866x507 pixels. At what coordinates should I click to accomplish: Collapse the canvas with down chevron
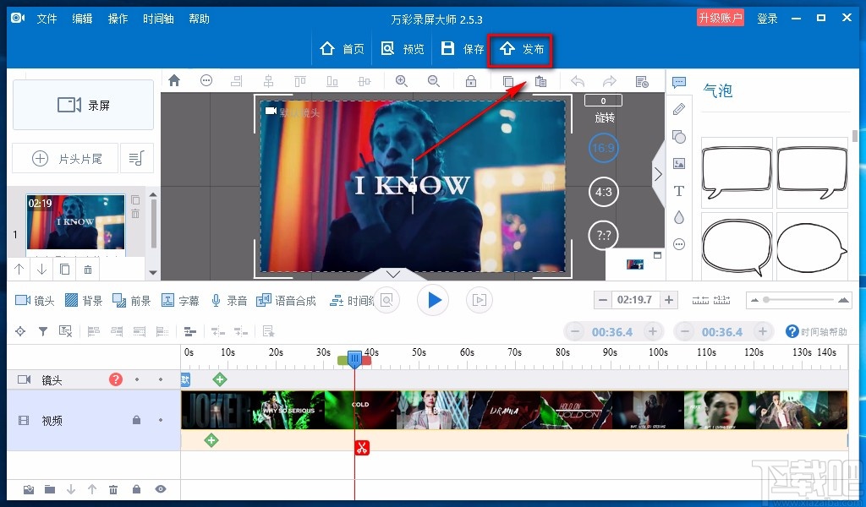pyautogui.click(x=392, y=274)
